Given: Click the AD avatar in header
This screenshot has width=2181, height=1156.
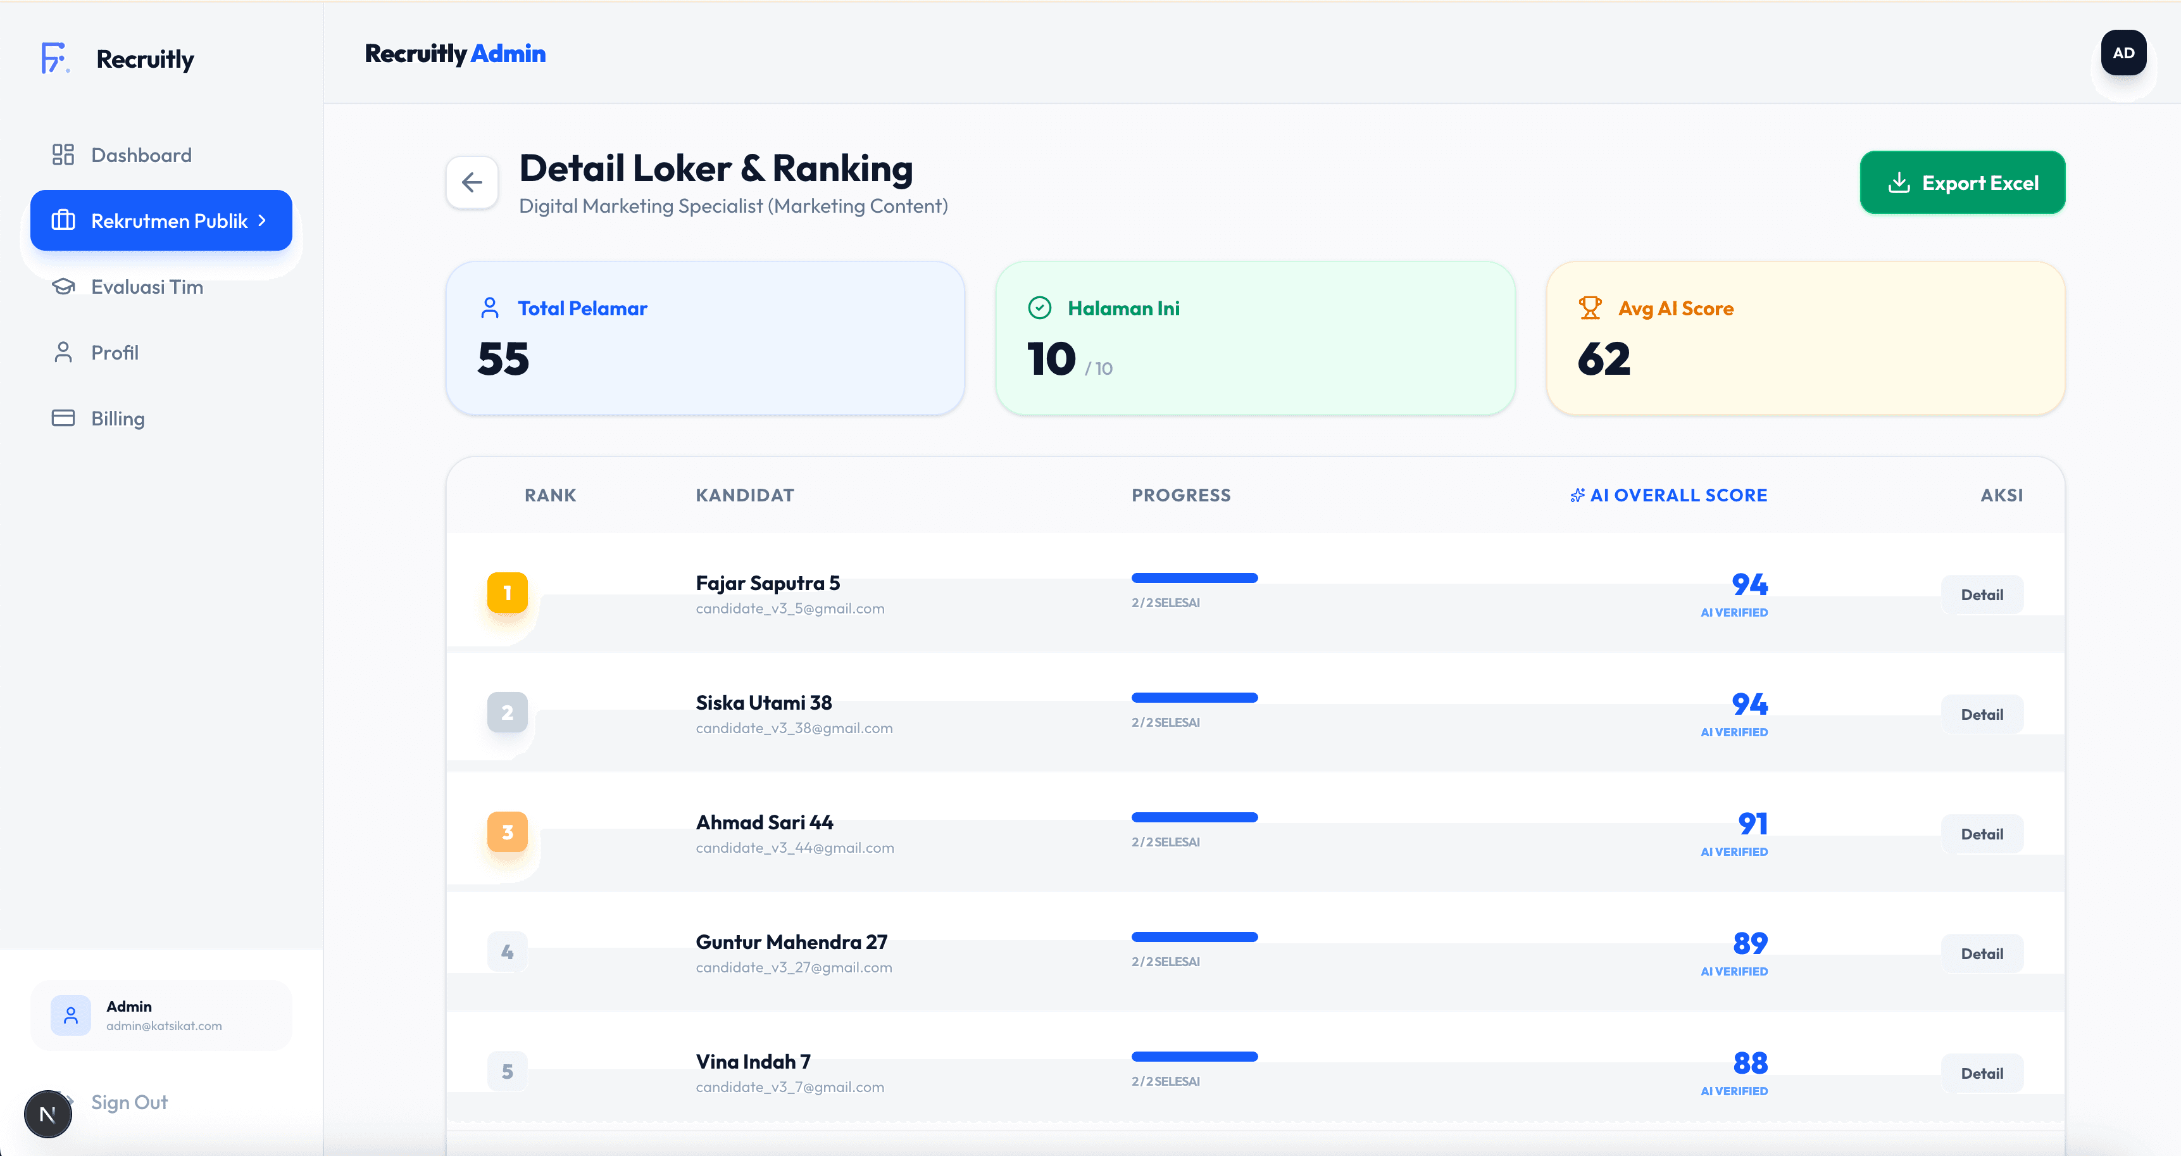Looking at the screenshot, I should coord(2123,53).
